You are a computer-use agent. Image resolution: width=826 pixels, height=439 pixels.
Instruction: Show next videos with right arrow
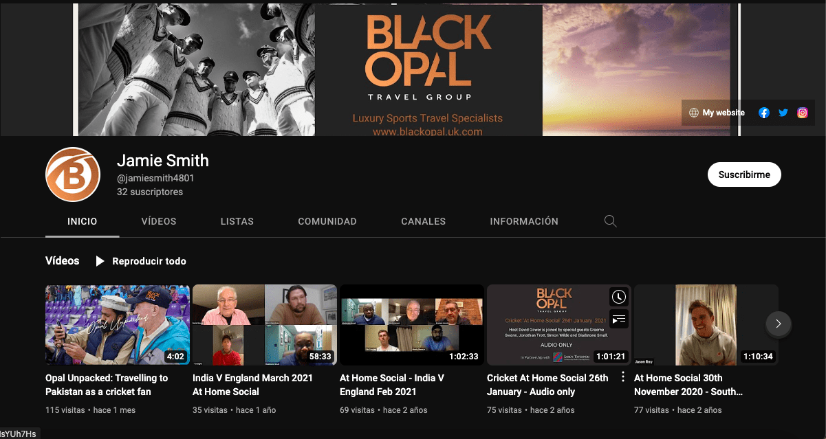[x=779, y=324]
